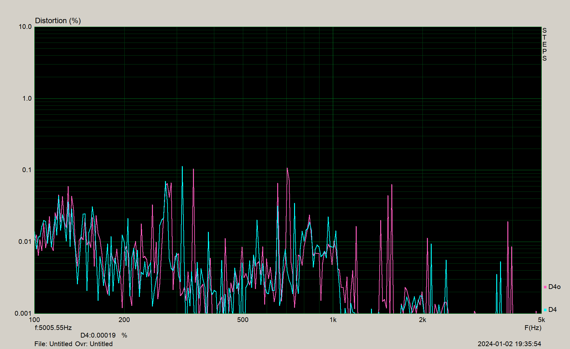The image size is (570, 349).
Task: Click the 10.0 Y-axis tick label
Action: (x=25, y=27)
